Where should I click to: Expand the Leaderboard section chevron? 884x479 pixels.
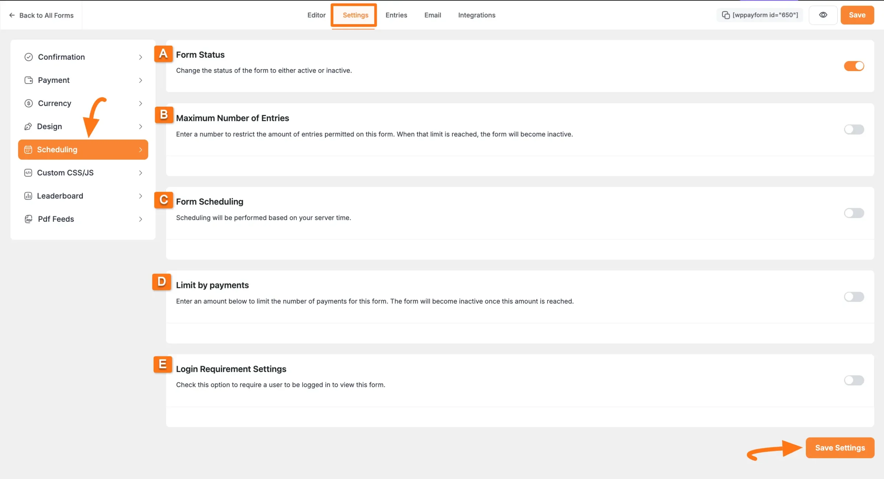pos(140,196)
